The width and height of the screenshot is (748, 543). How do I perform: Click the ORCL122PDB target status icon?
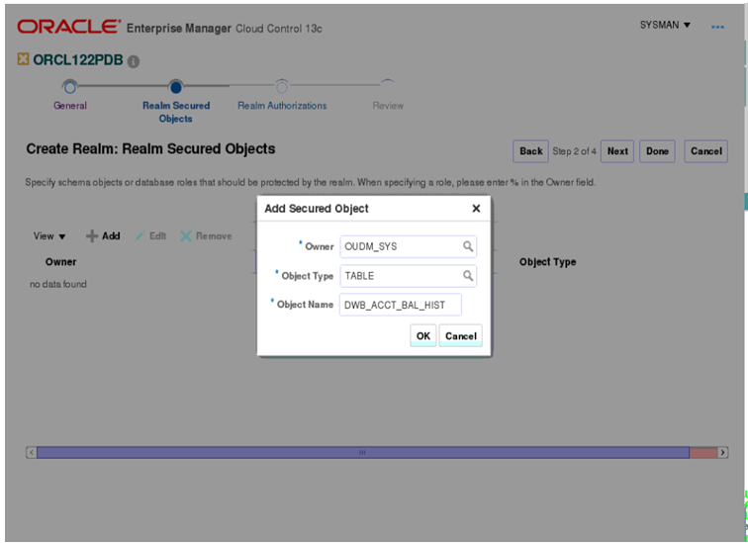click(23, 59)
